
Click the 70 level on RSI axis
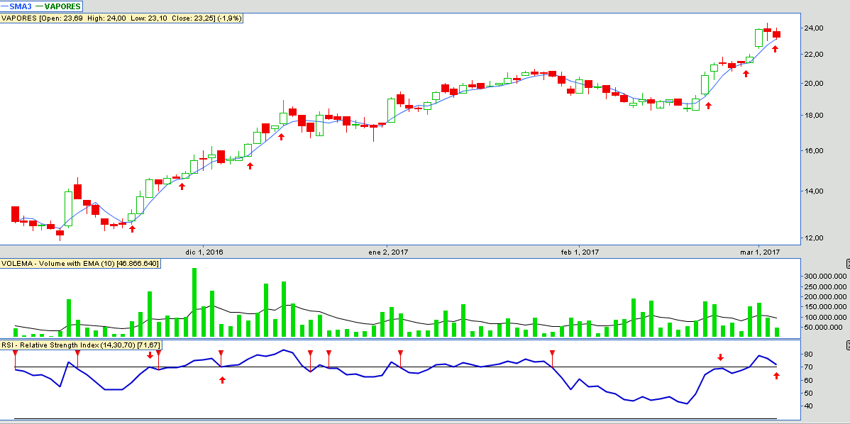point(810,367)
